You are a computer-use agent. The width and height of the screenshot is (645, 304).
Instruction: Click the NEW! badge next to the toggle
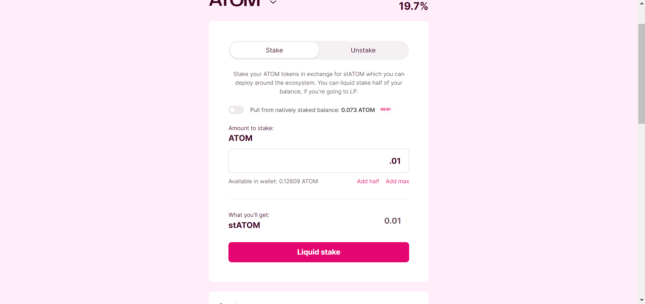(x=385, y=110)
